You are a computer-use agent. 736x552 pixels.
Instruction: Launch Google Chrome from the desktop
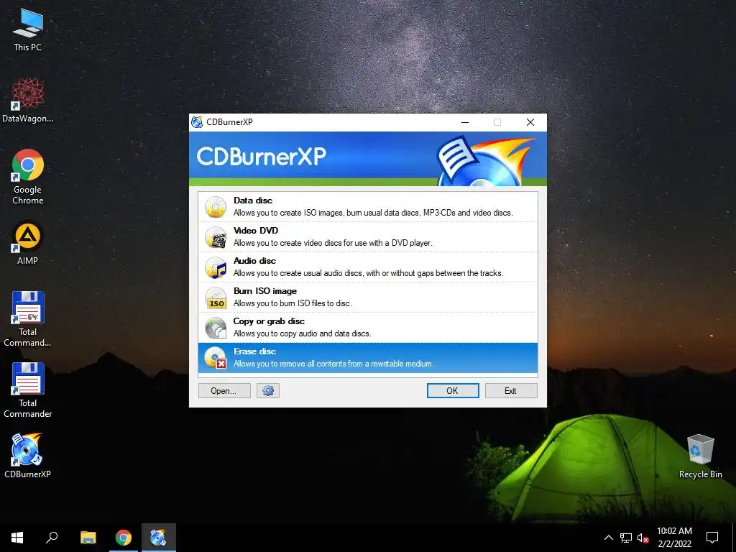click(x=28, y=177)
